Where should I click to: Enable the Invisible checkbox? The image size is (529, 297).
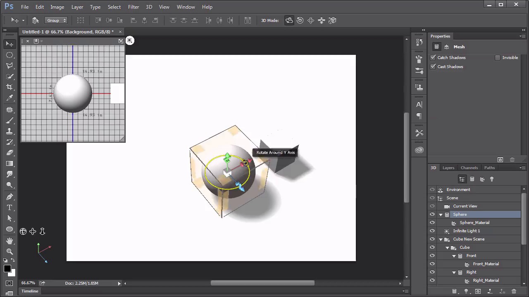pyautogui.click(x=498, y=58)
